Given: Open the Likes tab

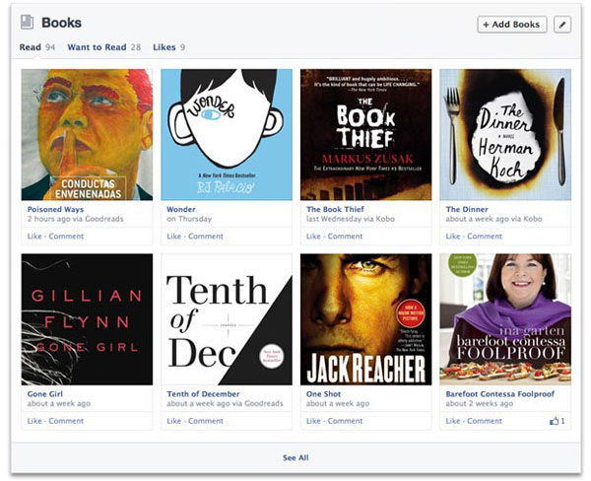Looking at the screenshot, I should coord(168,47).
